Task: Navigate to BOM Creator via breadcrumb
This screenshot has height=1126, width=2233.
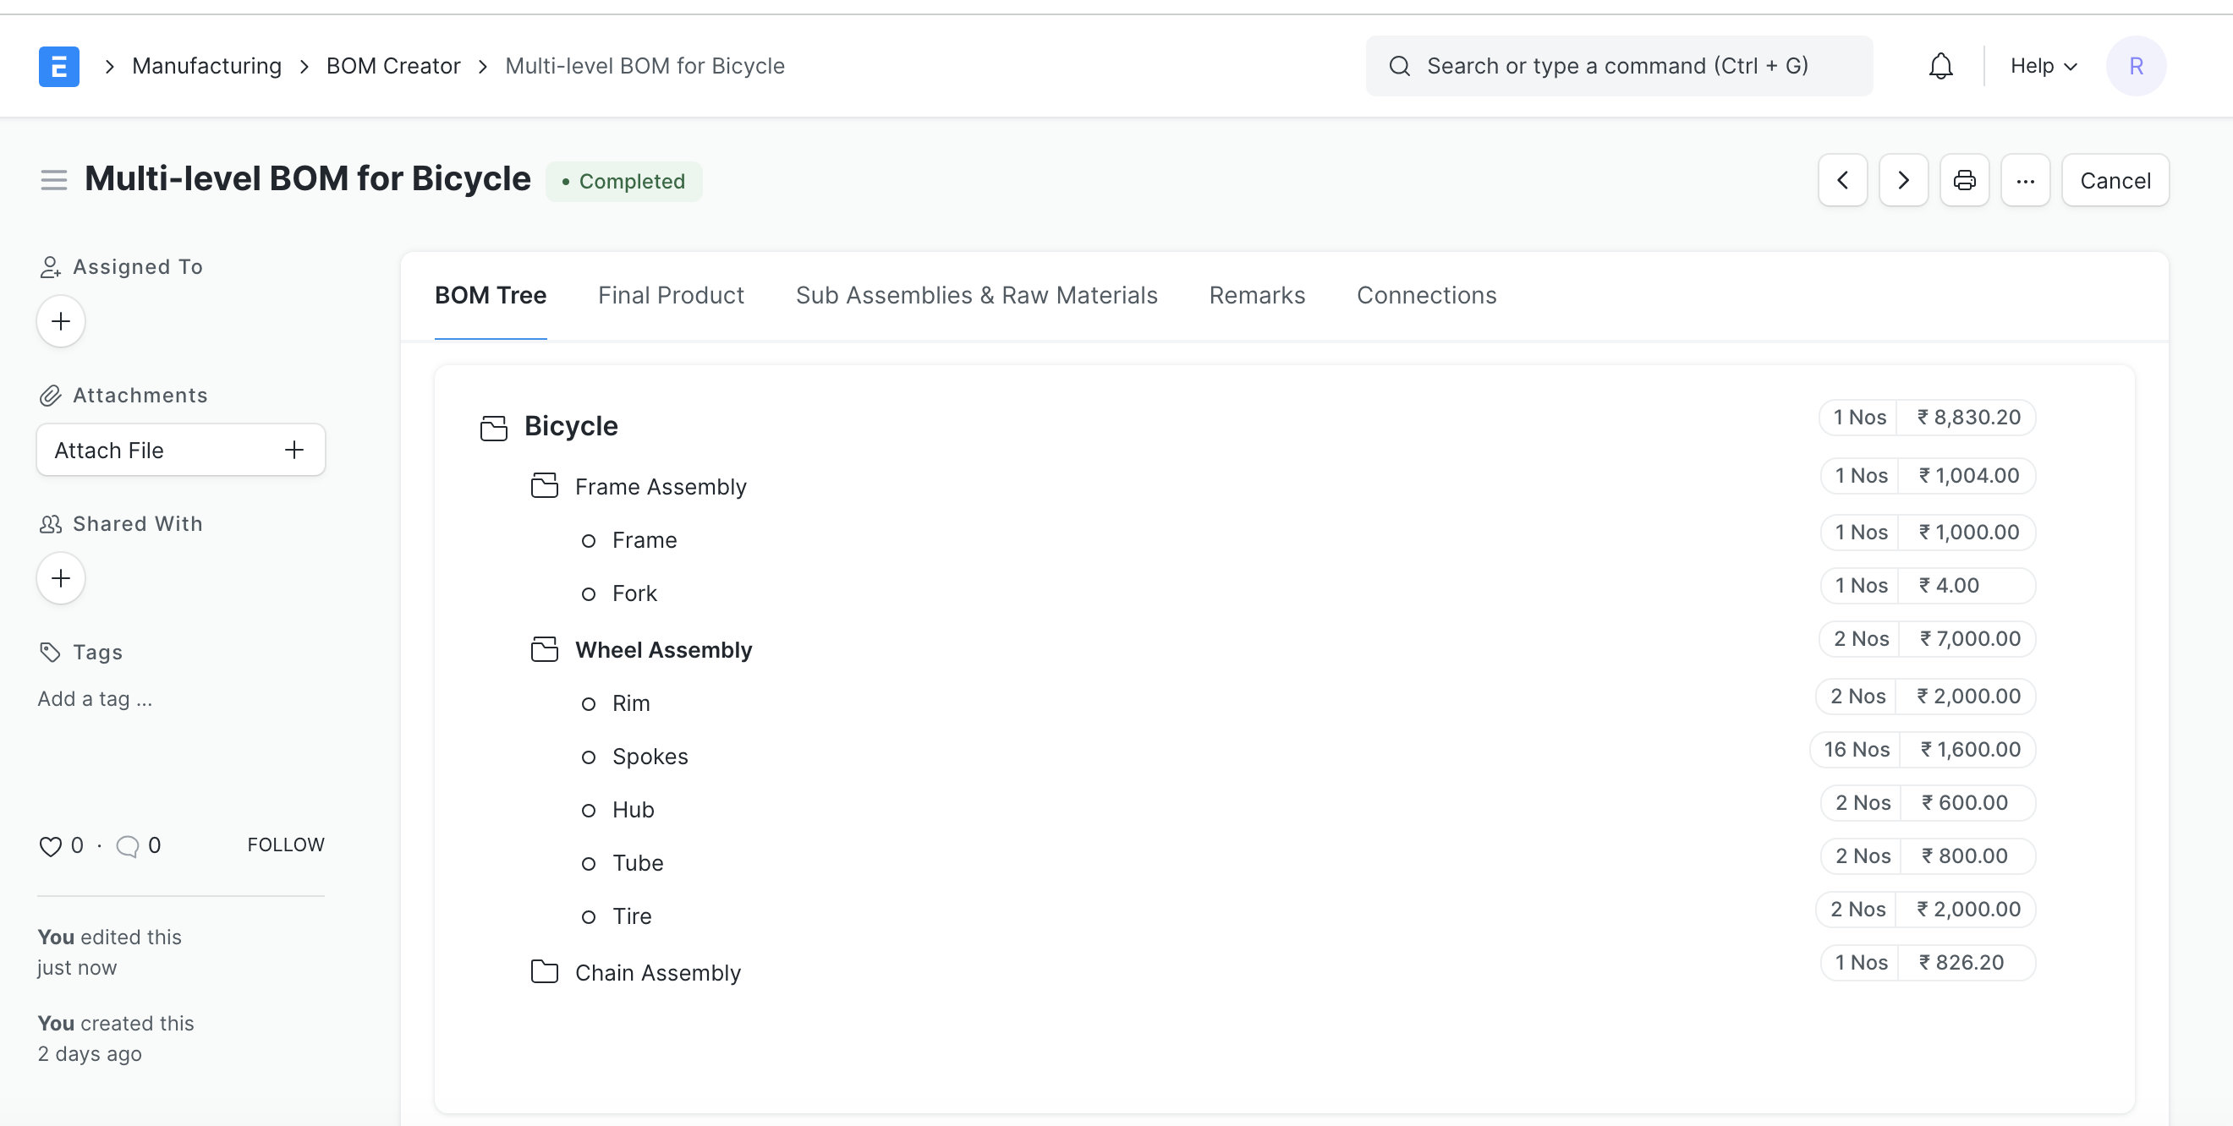Action: 392,65
